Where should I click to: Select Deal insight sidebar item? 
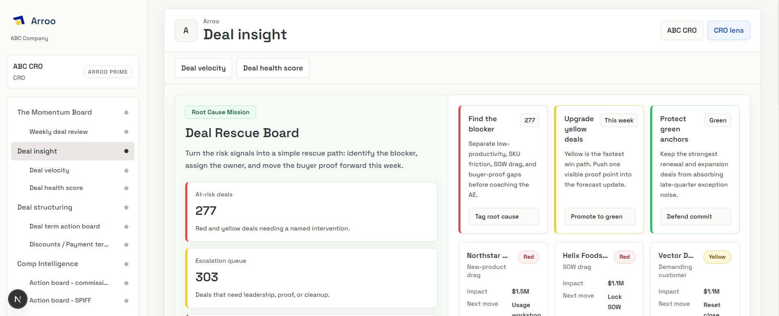[73, 151]
